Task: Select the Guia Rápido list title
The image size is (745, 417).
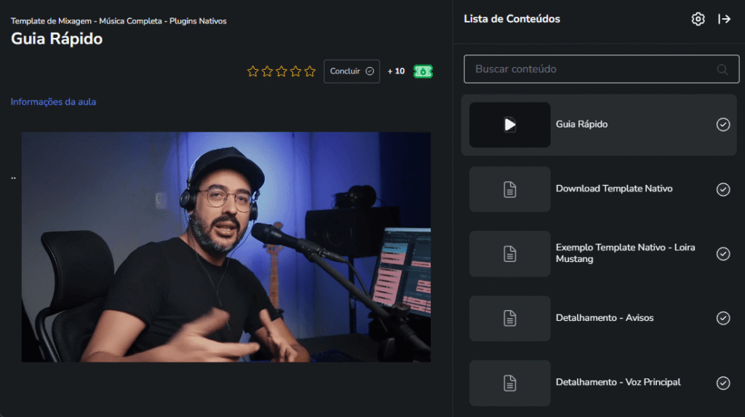Action: pyautogui.click(x=581, y=124)
